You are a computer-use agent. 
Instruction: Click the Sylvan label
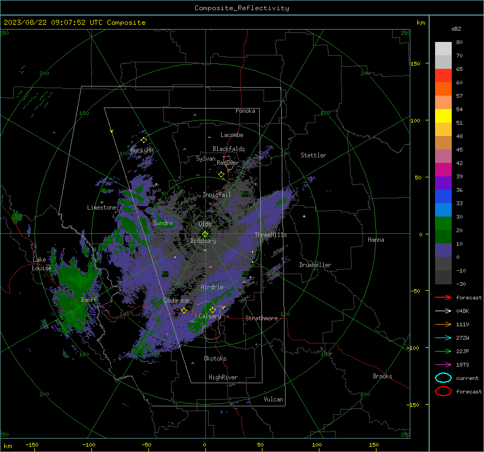pyautogui.click(x=205, y=159)
